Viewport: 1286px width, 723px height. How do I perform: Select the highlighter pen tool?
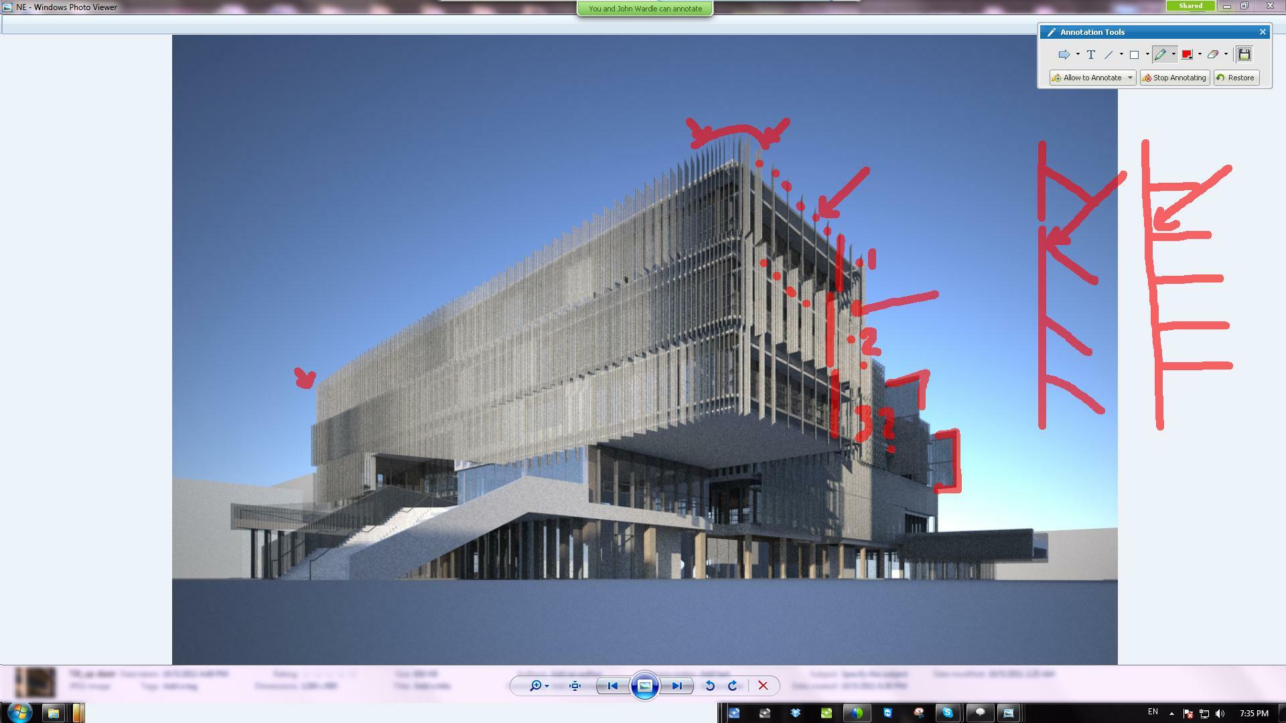tap(1160, 54)
